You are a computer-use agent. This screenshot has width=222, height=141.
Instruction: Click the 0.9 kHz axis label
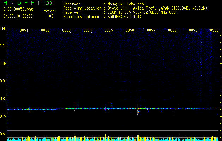3,81
